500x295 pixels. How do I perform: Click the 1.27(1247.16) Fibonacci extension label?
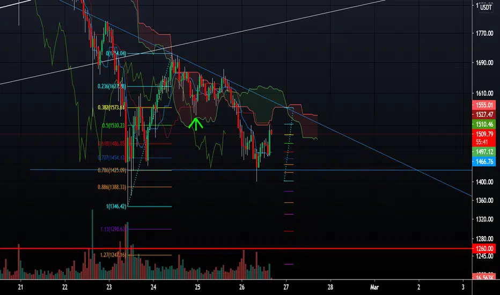(x=113, y=255)
